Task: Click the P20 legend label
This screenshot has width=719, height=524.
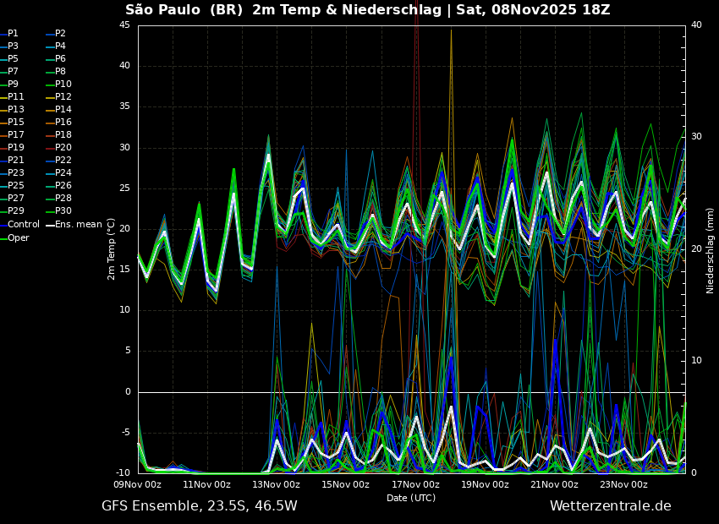Action: point(63,148)
